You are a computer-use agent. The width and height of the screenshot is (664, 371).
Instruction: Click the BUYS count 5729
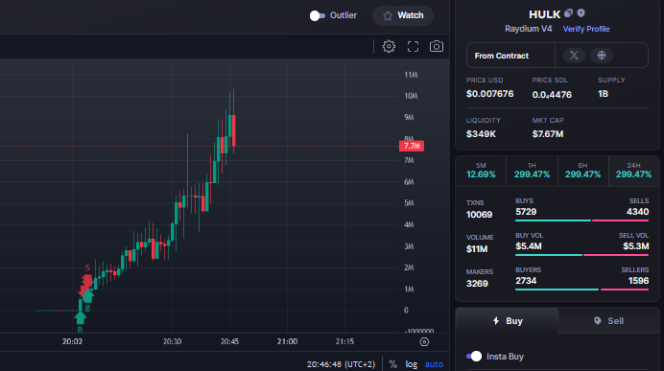[526, 212]
